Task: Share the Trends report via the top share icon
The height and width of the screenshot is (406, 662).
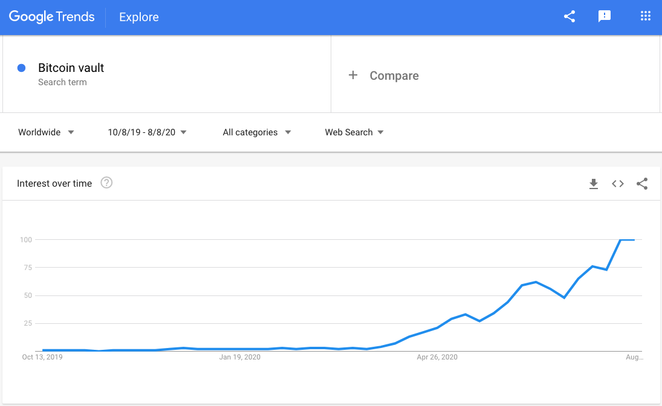Action: click(569, 16)
